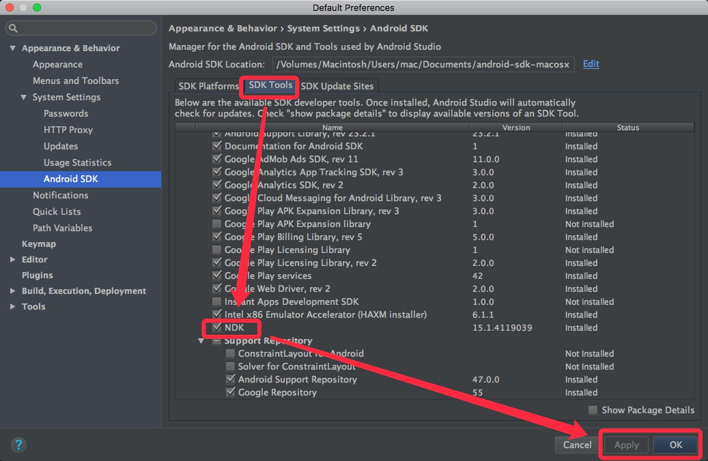Toggle the Support Repository group checkbox
Image resolution: width=708 pixels, height=461 pixels.
click(x=216, y=340)
